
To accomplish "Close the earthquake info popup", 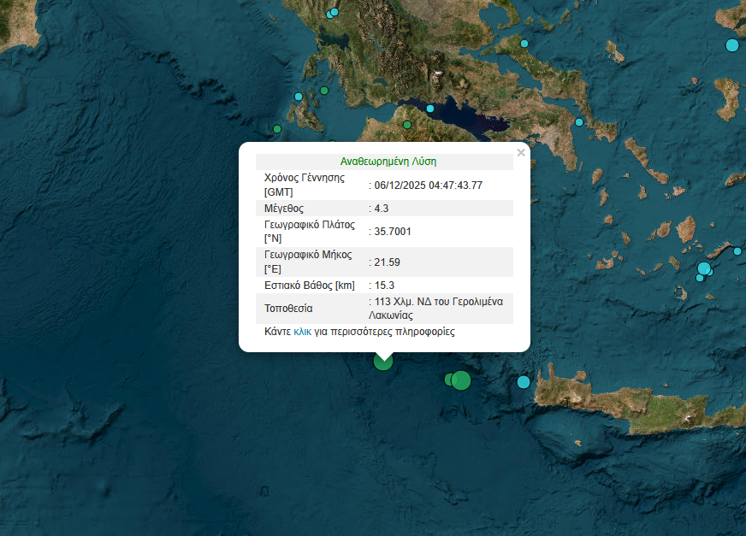I will [521, 153].
